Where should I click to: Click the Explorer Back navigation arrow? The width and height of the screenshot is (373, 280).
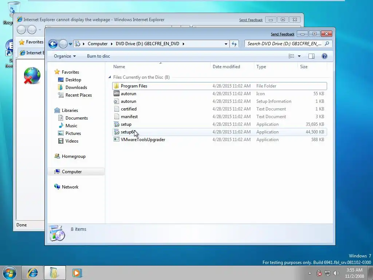pos(53,44)
